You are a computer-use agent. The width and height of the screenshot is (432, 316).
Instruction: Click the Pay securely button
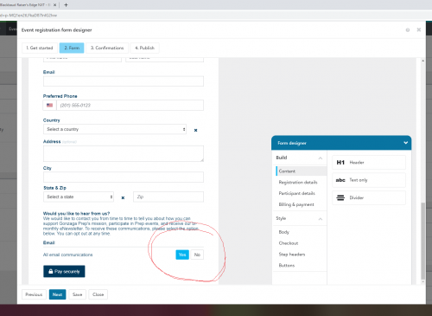[64, 271]
